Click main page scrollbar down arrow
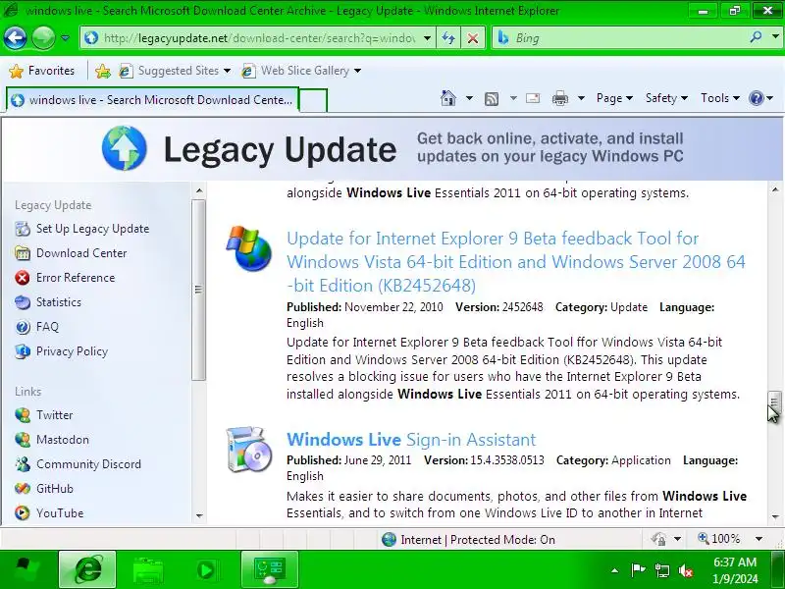This screenshot has width=785, height=589. [x=775, y=516]
